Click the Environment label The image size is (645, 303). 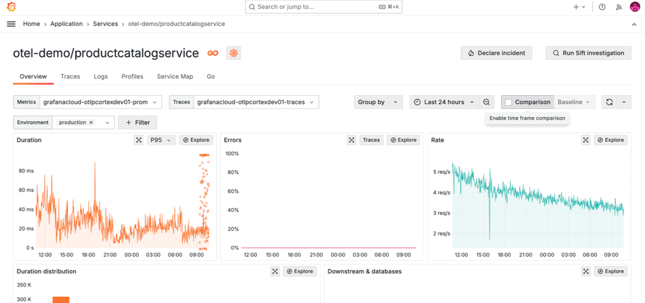click(x=33, y=122)
